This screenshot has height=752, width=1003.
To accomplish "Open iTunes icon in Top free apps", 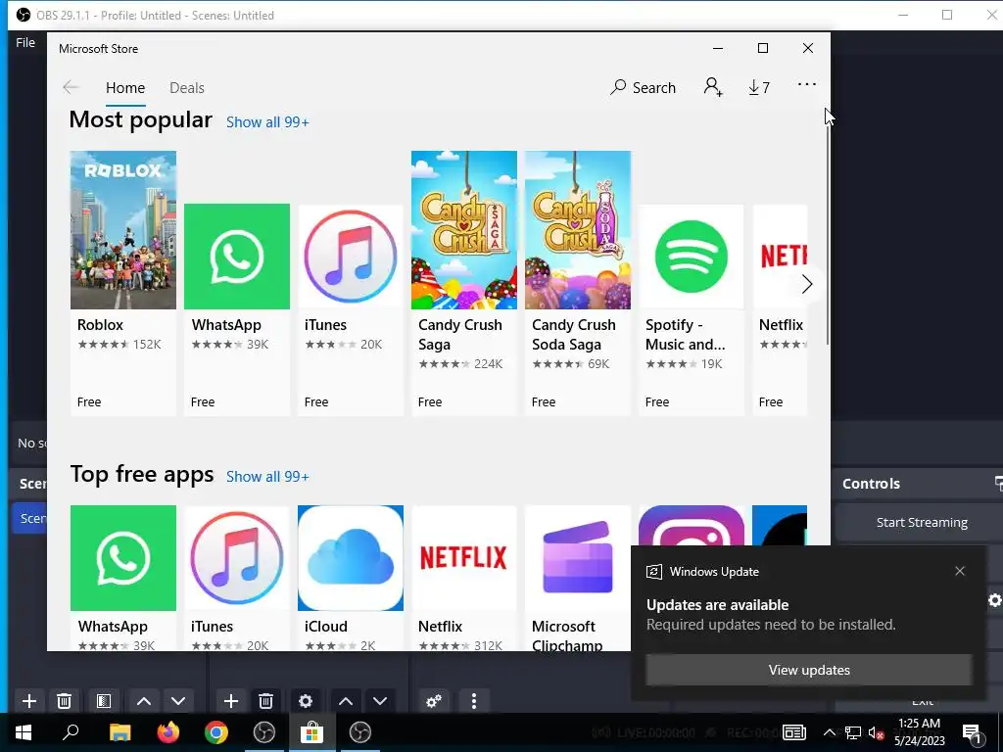I will [x=237, y=557].
